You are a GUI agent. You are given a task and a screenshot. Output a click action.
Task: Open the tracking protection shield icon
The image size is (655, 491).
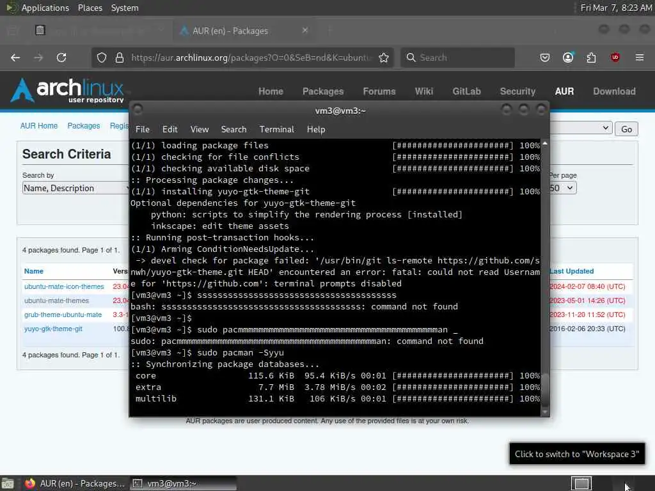[102, 58]
